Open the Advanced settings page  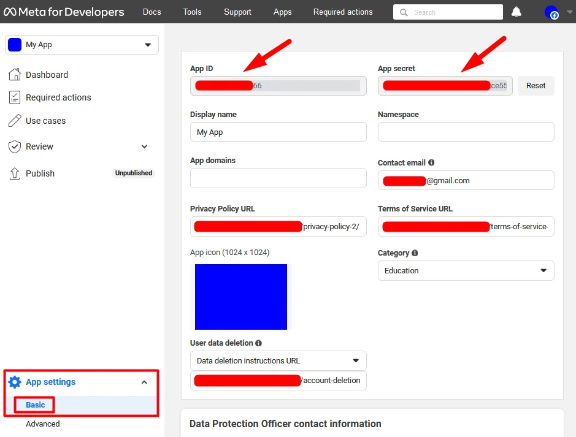pos(42,424)
